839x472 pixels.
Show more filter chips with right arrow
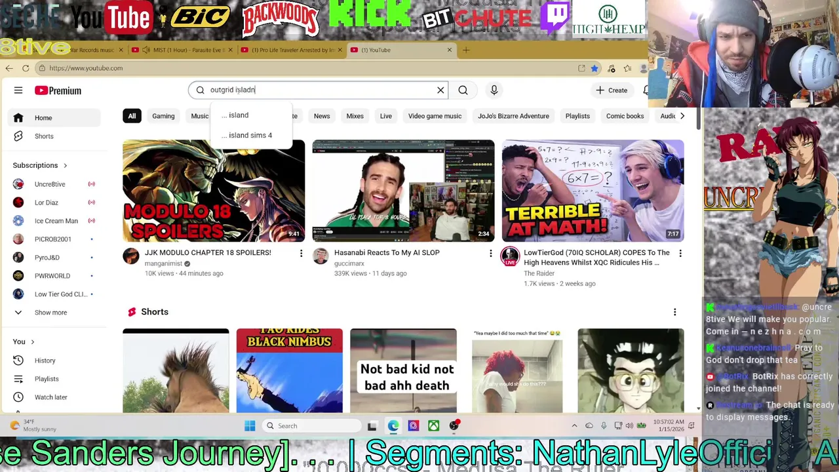[682, 116]
